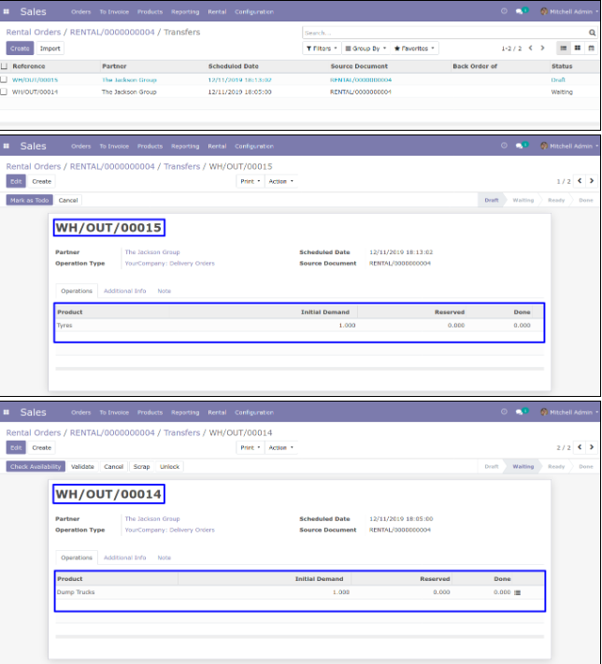Image resolution: width=602 pixels, height=664 pixels.
Task: Click the Import button in Transfers list
Action: pos(50,48)
